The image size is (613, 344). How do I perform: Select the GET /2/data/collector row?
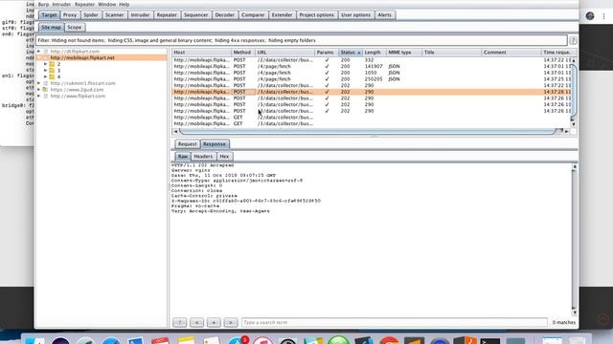(372, 118)
